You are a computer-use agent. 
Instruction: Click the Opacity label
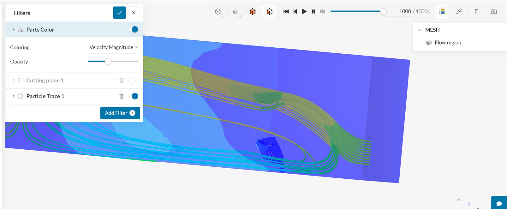(x=19, y=62)
